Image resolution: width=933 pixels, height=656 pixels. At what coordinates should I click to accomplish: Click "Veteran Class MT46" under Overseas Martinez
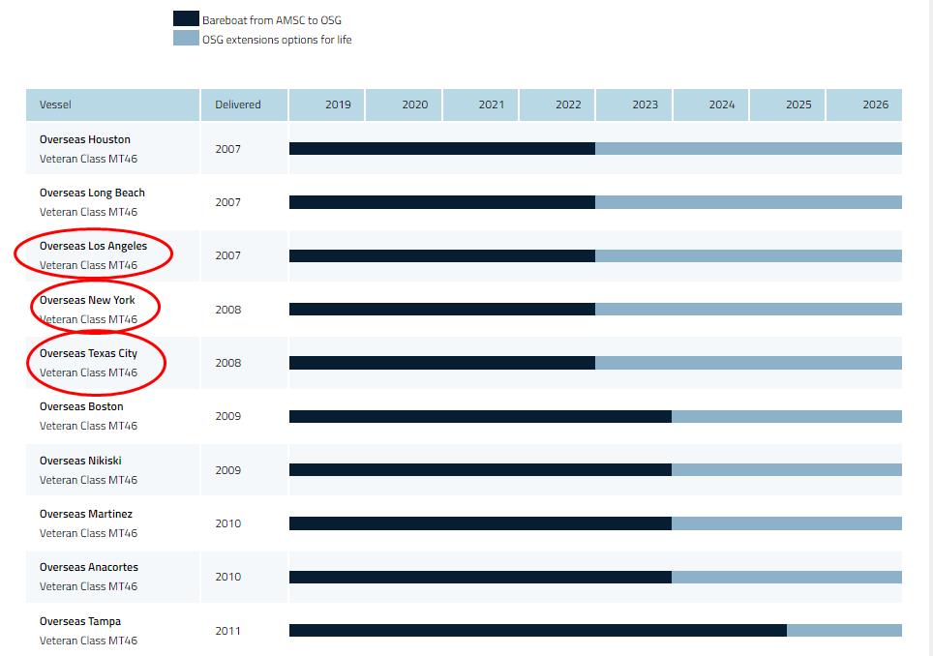click(89, 533)
